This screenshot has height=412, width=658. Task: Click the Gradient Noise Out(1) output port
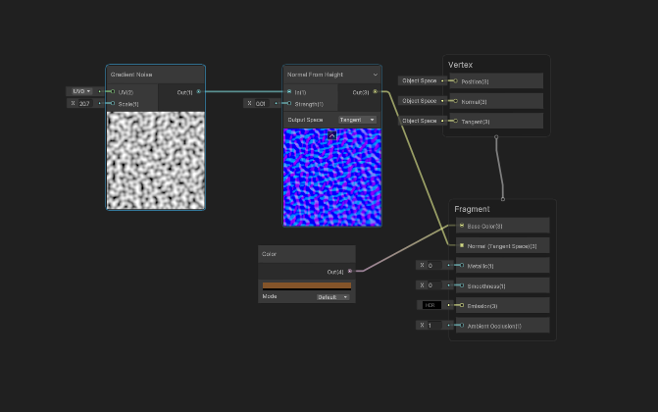[199, 92]
